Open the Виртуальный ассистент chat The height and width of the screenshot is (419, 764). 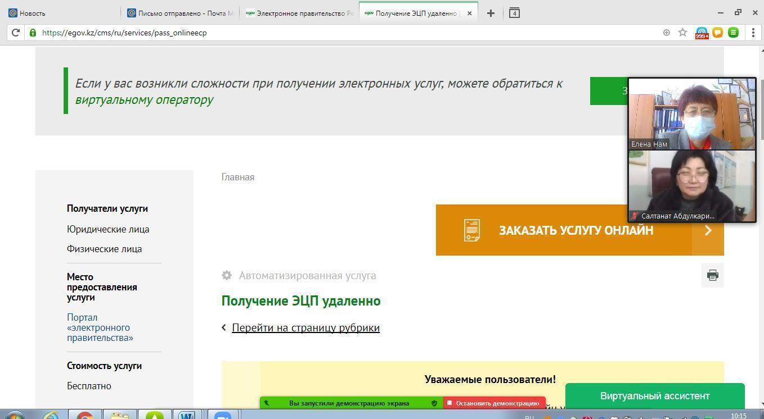[654, 396]
